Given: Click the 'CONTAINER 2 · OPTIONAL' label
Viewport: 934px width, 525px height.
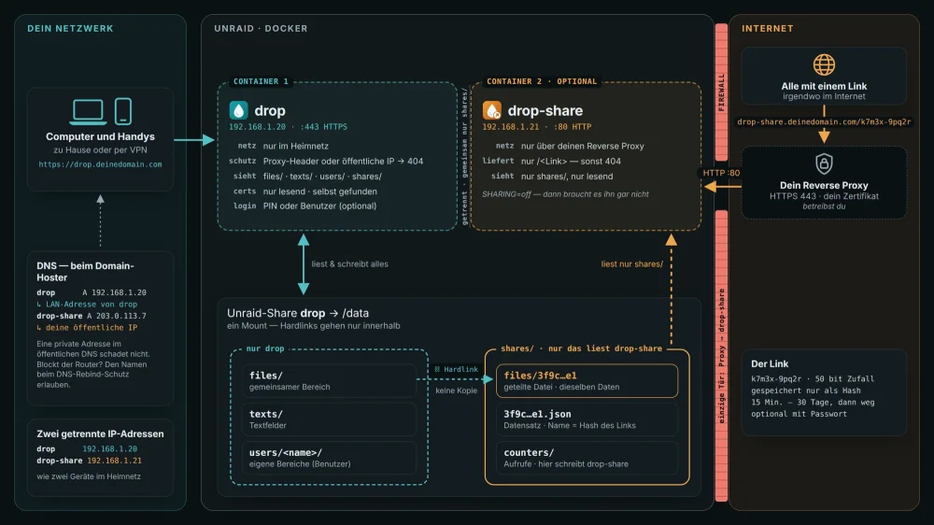Looking at the screenshot, I should 542,81.
